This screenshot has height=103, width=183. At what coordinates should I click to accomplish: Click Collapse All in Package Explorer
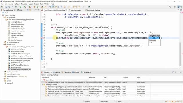28,10
